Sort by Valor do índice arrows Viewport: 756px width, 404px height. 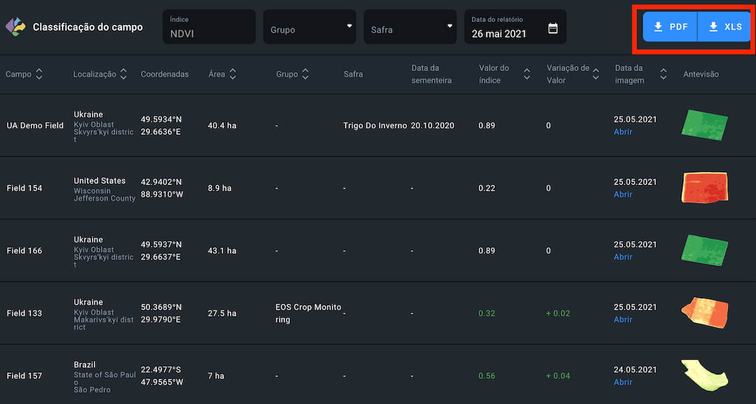tap(527, 74)
